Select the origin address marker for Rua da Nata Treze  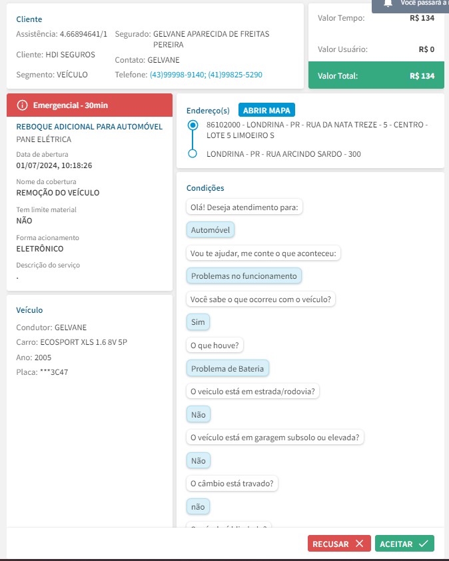click(x=193, y=125)
